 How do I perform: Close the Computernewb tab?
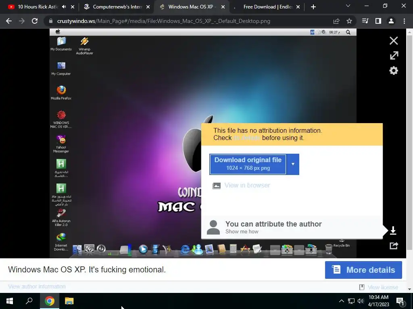click(x=148, y=7)
